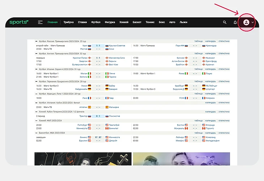Open the hamburger menu icon
The image size is (264, 181).
click(x=40, y=22)
